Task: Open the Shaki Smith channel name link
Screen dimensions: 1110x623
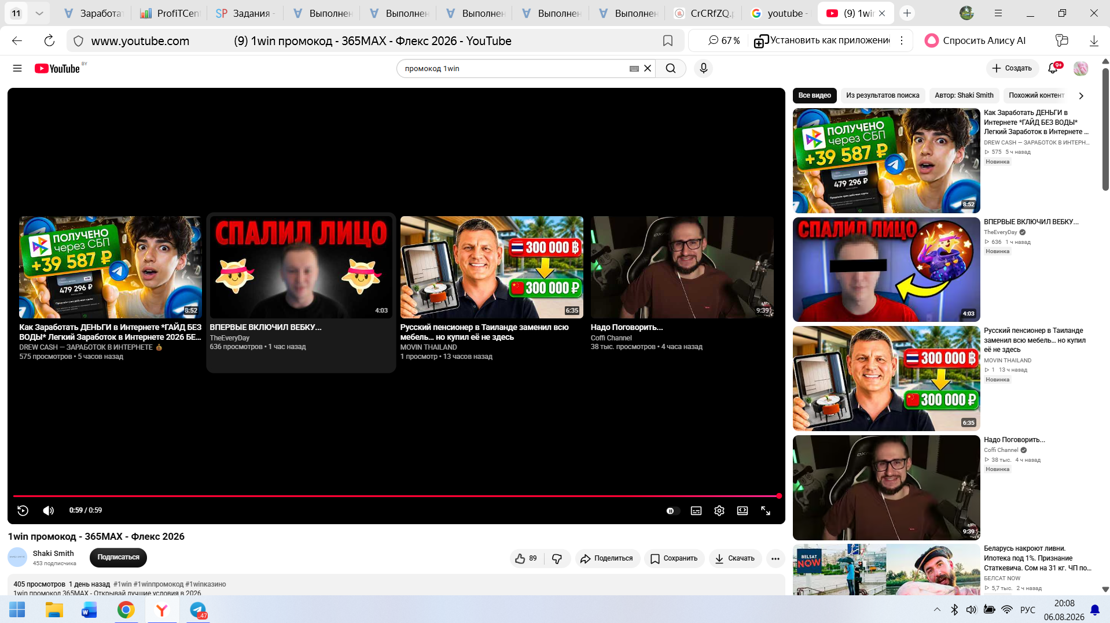Action: [53, 553]
